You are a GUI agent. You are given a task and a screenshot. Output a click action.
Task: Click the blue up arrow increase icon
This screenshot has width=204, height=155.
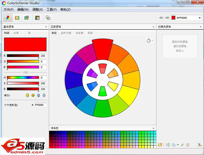point(38,95)
